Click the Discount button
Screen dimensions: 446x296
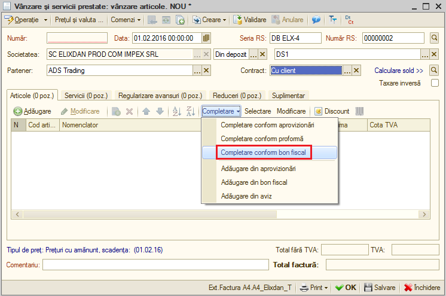click(x=332, y=111)
